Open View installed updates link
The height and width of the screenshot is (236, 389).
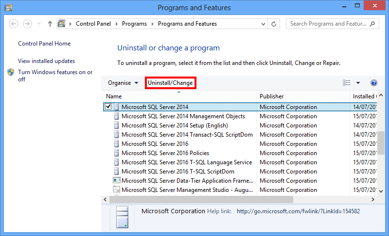point(46,61)
